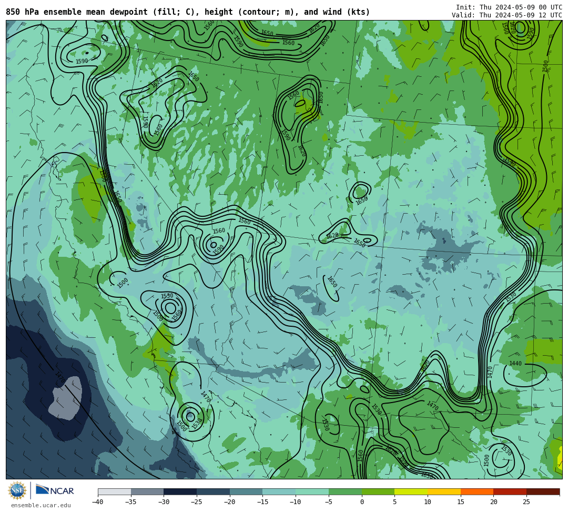Click the -25 colorbar tick label
Viewport: 568px width, 512px height.
click(x=197, y=502)
